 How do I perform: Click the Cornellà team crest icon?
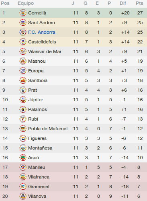pos(23,13)
